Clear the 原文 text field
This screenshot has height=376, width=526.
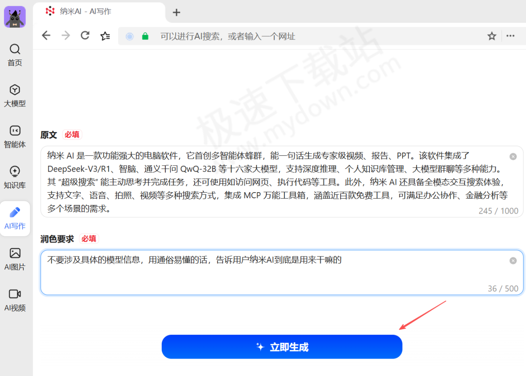[x=513, y=156]
